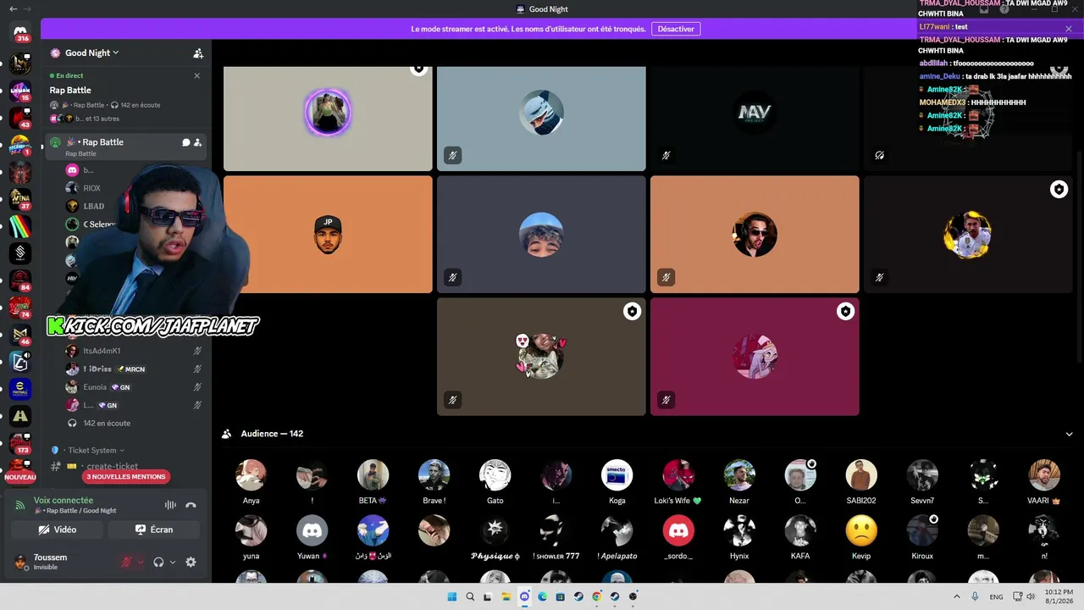Go back using the back arrow
This screenshot has width=1084, height=610.
pyautogui.click(x=13, y=8)
